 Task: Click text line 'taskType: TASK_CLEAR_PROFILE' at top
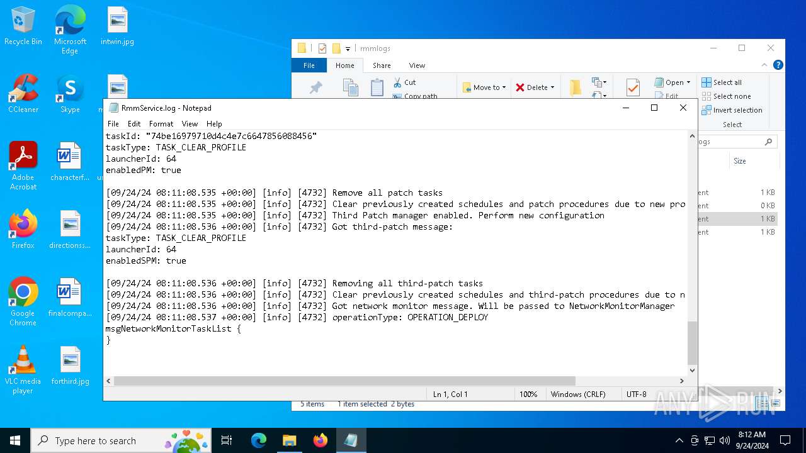[176, 147]
